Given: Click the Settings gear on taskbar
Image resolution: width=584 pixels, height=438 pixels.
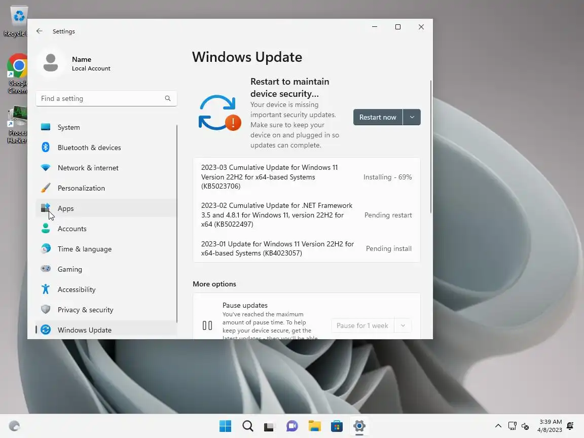Looking at the screenshot, I should point(359,426).
